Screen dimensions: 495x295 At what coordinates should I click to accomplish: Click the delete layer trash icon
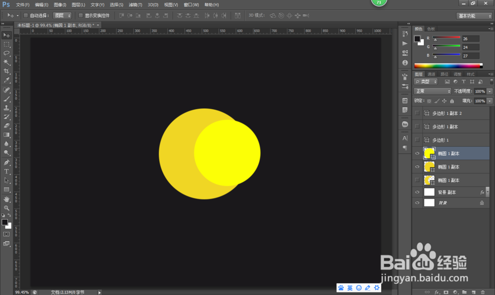coord(482,292)
